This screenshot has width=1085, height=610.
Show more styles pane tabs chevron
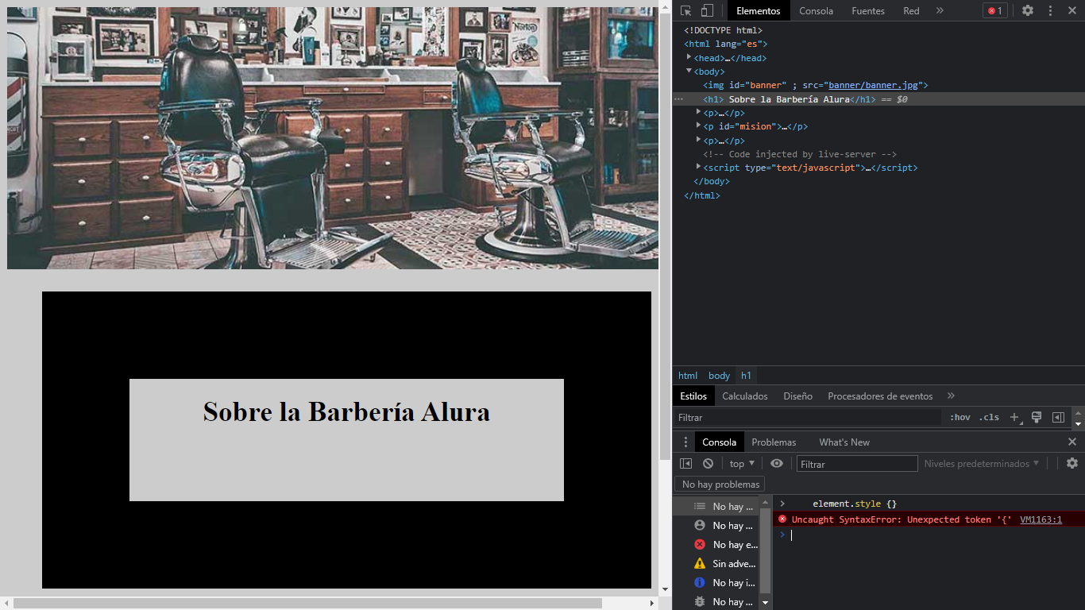[951, 396]
